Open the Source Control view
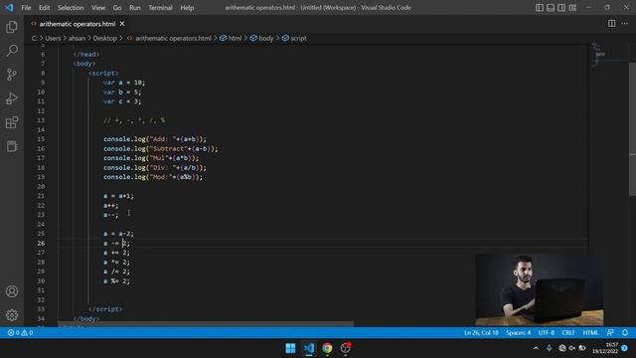This screenshot has height=358, width=636. 12,75
